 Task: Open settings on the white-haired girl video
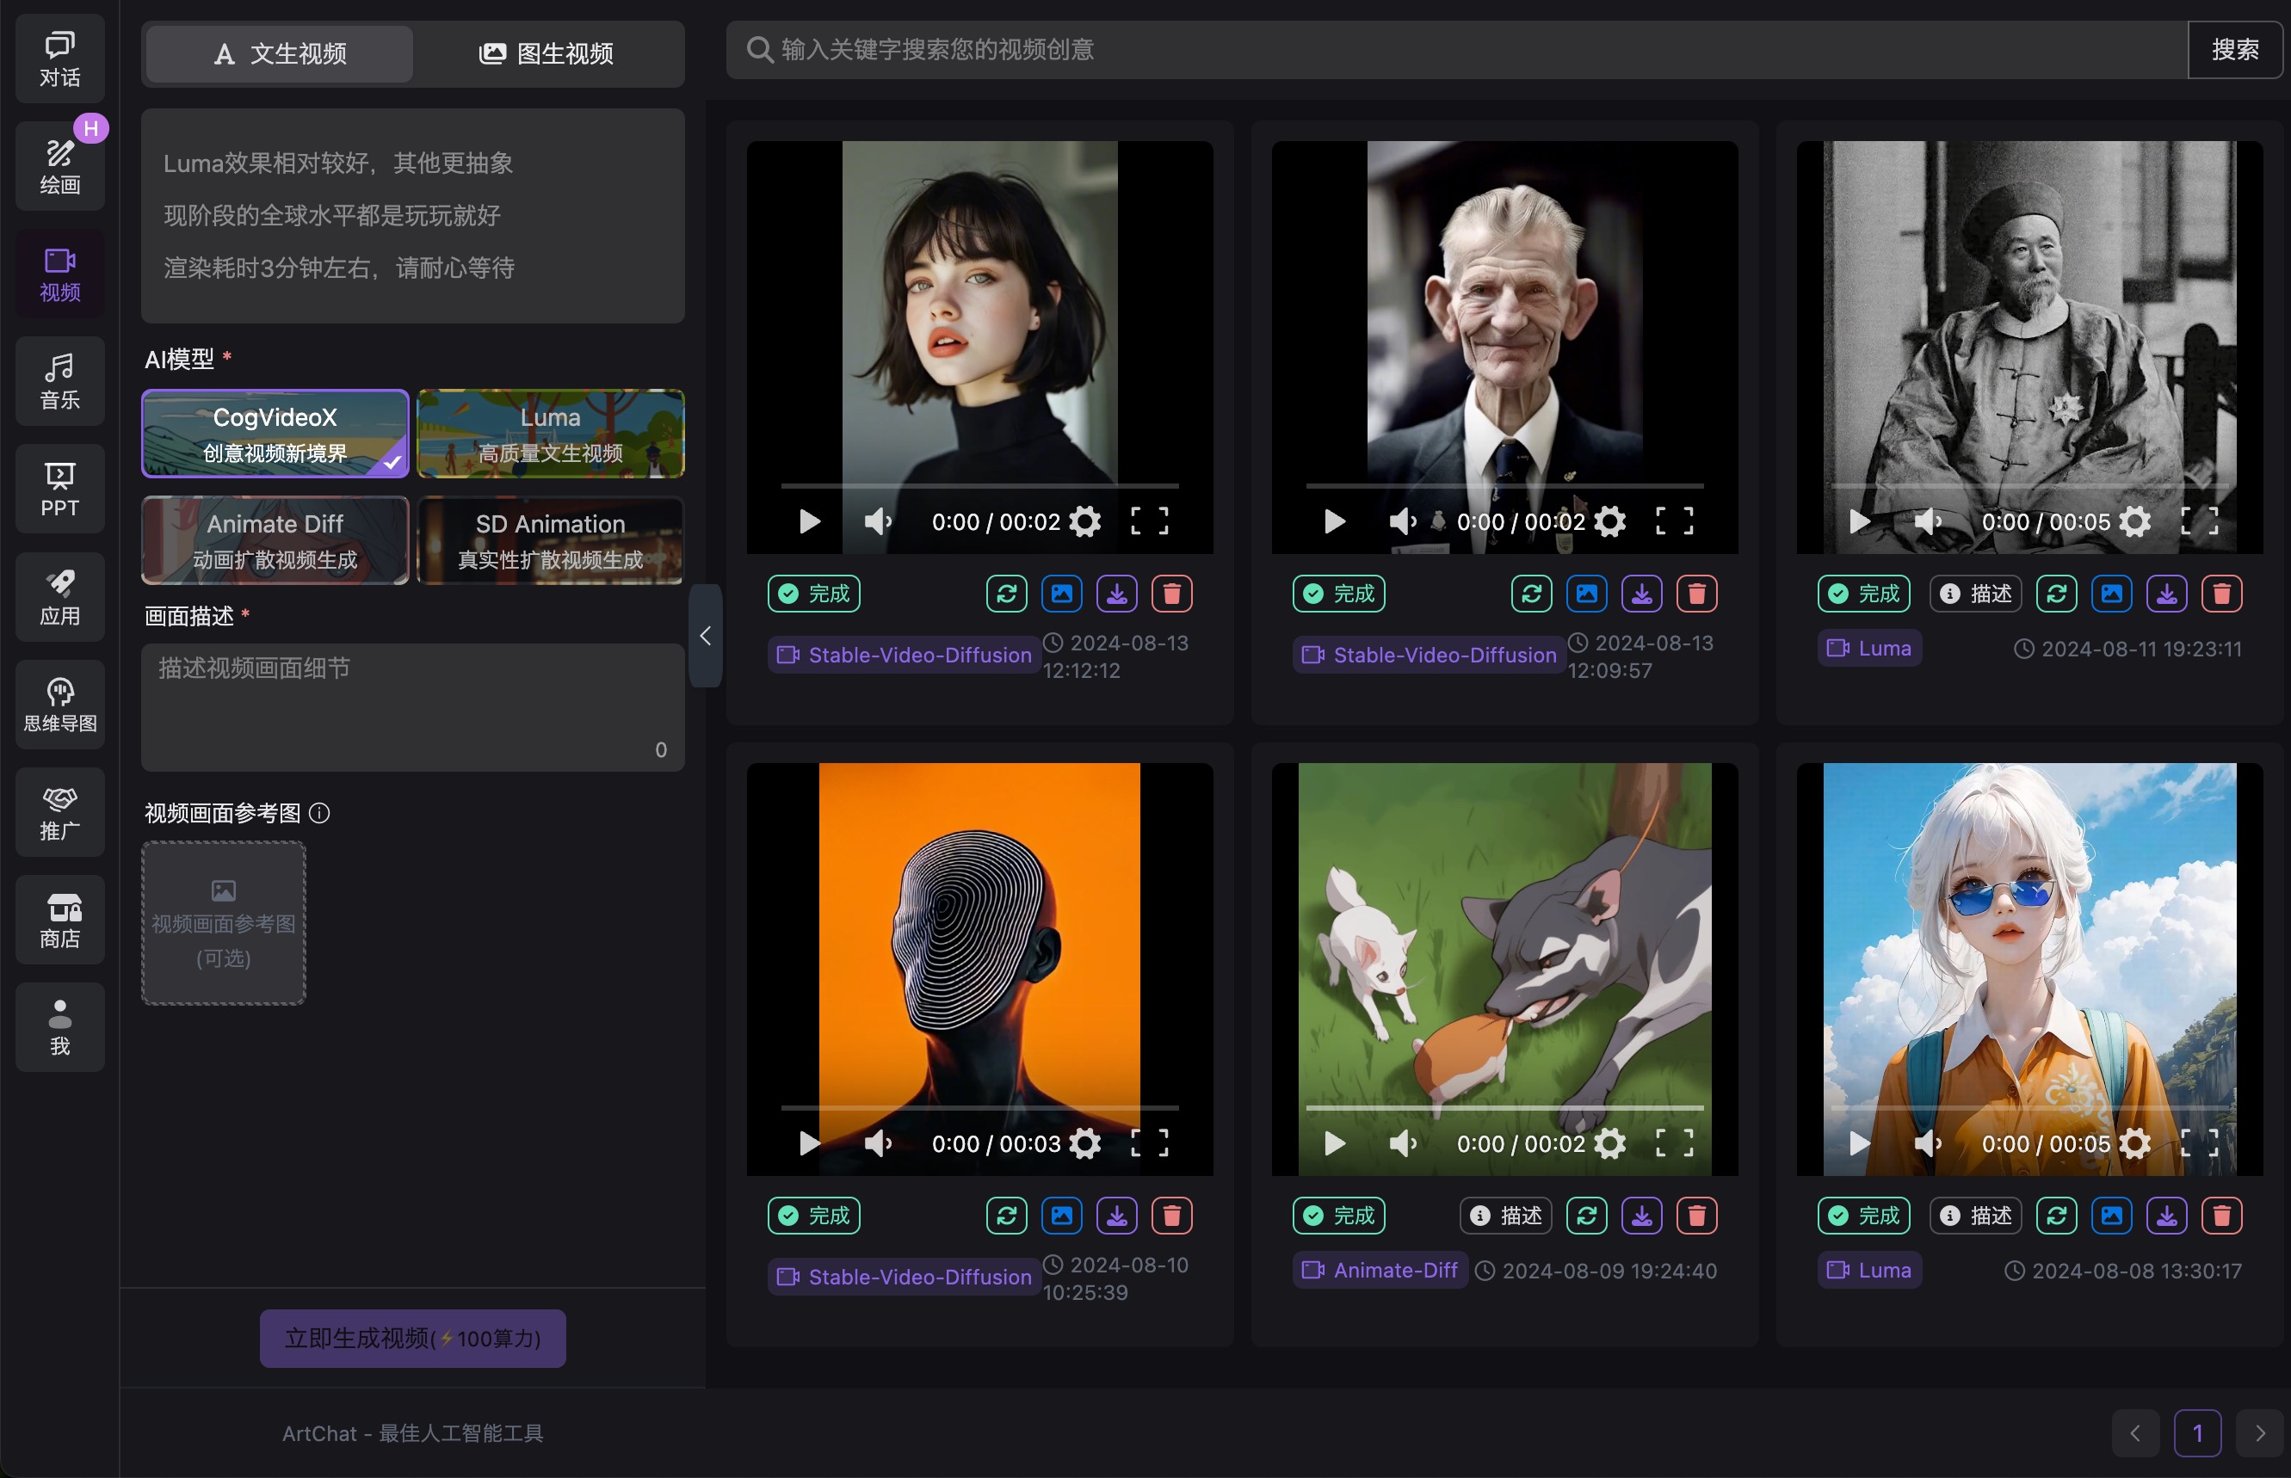pos(2135,1143)
